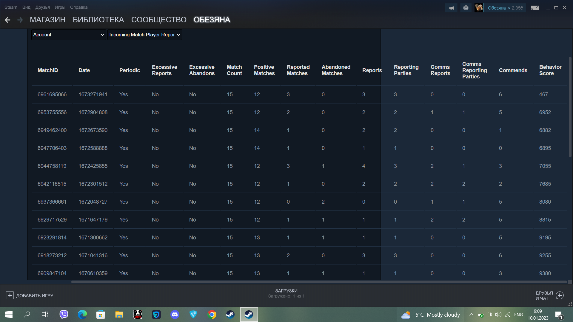The width and height of the screenshot is (573, 322).
Task: Click the Friends and Chat plus icon
Action: point(560,295)
